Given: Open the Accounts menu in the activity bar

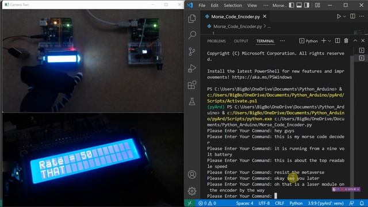Looking at the screenshot, I should pos(192,175).
